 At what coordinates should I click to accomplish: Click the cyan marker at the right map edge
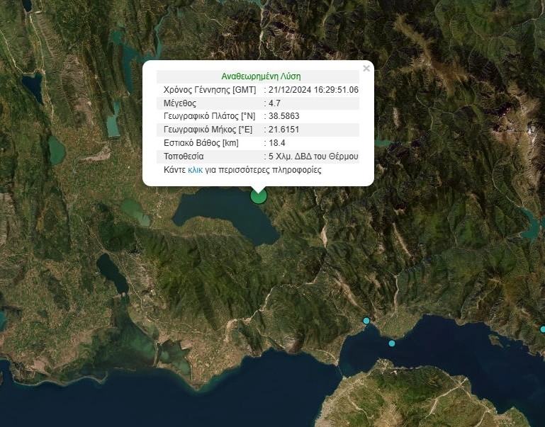[543, 329]
